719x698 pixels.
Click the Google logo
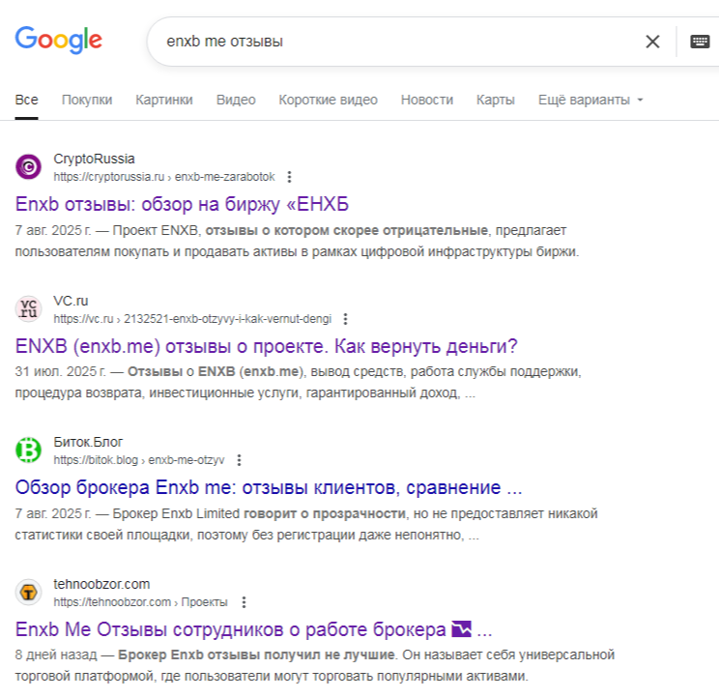pos(58,41)
